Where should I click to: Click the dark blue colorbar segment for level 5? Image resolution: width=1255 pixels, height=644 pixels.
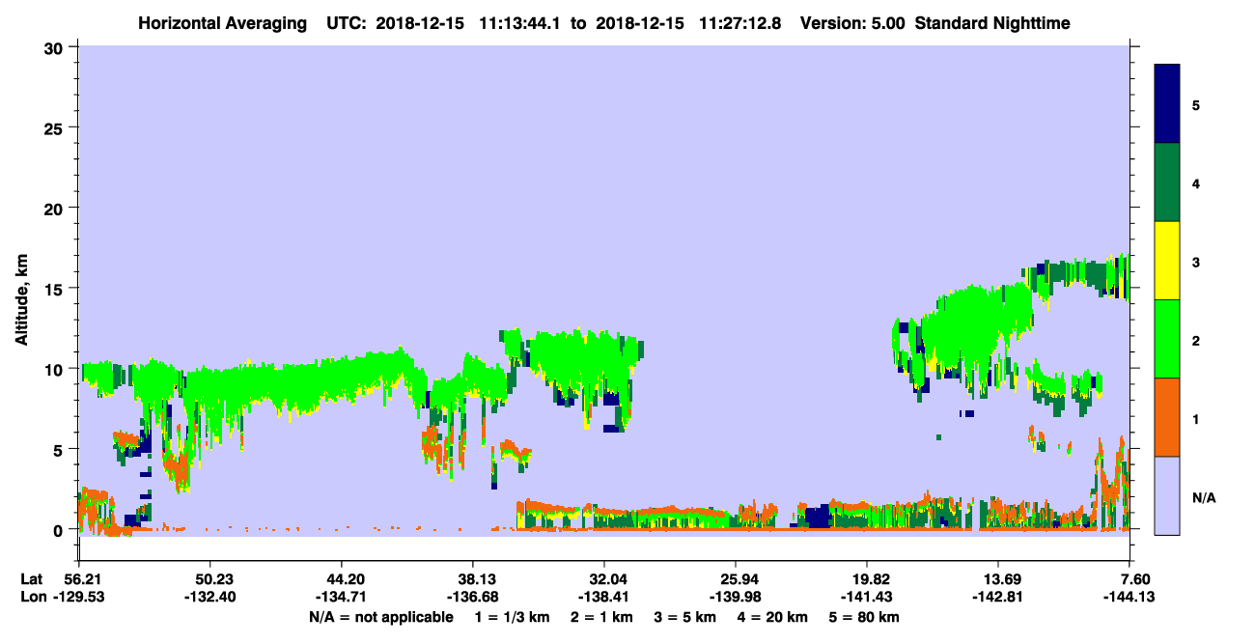click(x=1167, y=103)
